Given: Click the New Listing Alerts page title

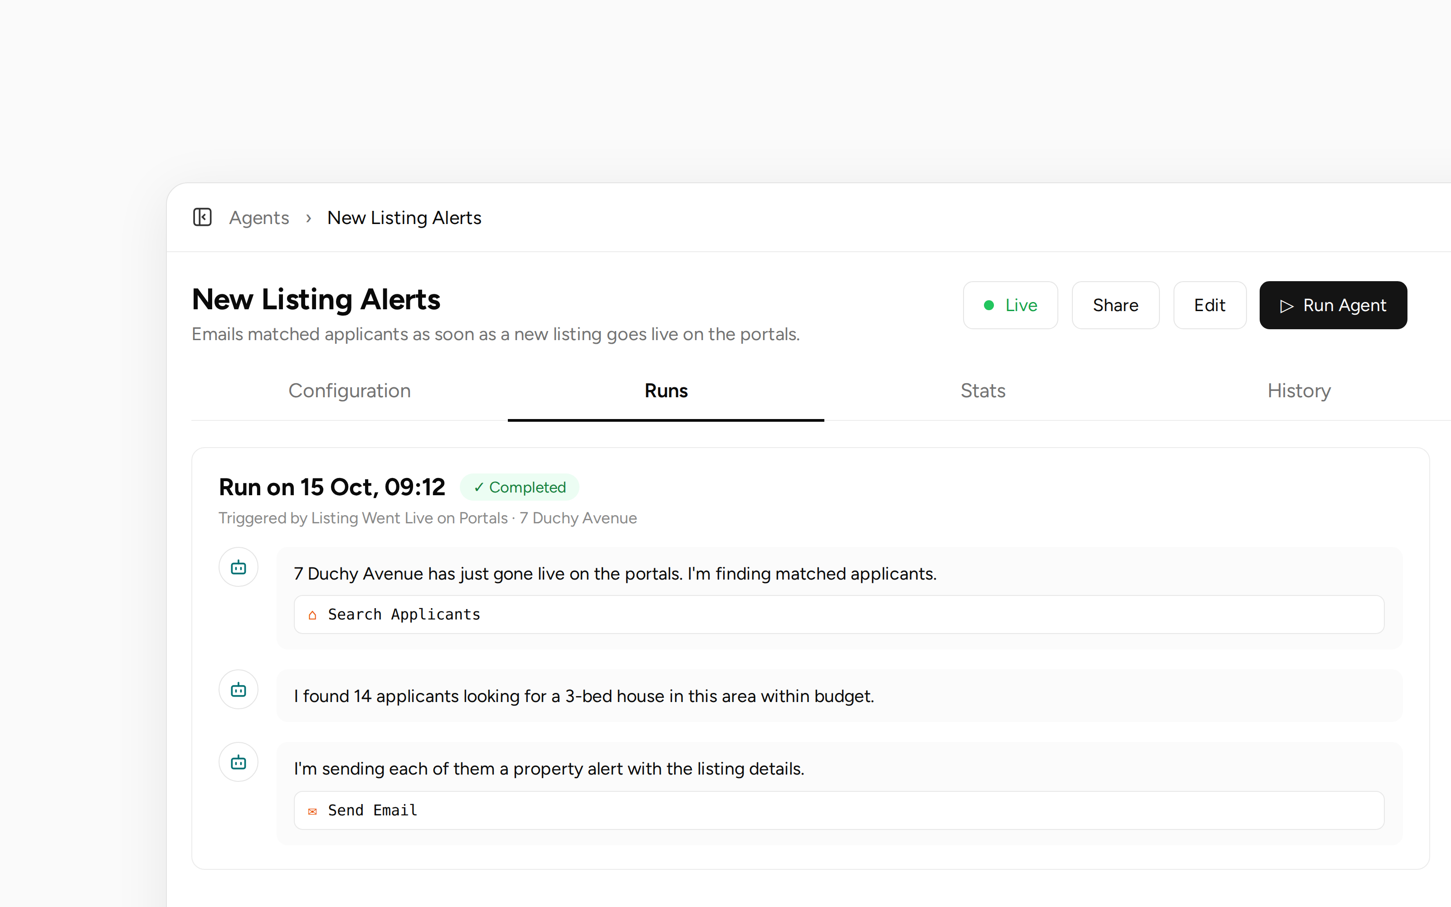Looking at the screenshot, I should [316, 299].
